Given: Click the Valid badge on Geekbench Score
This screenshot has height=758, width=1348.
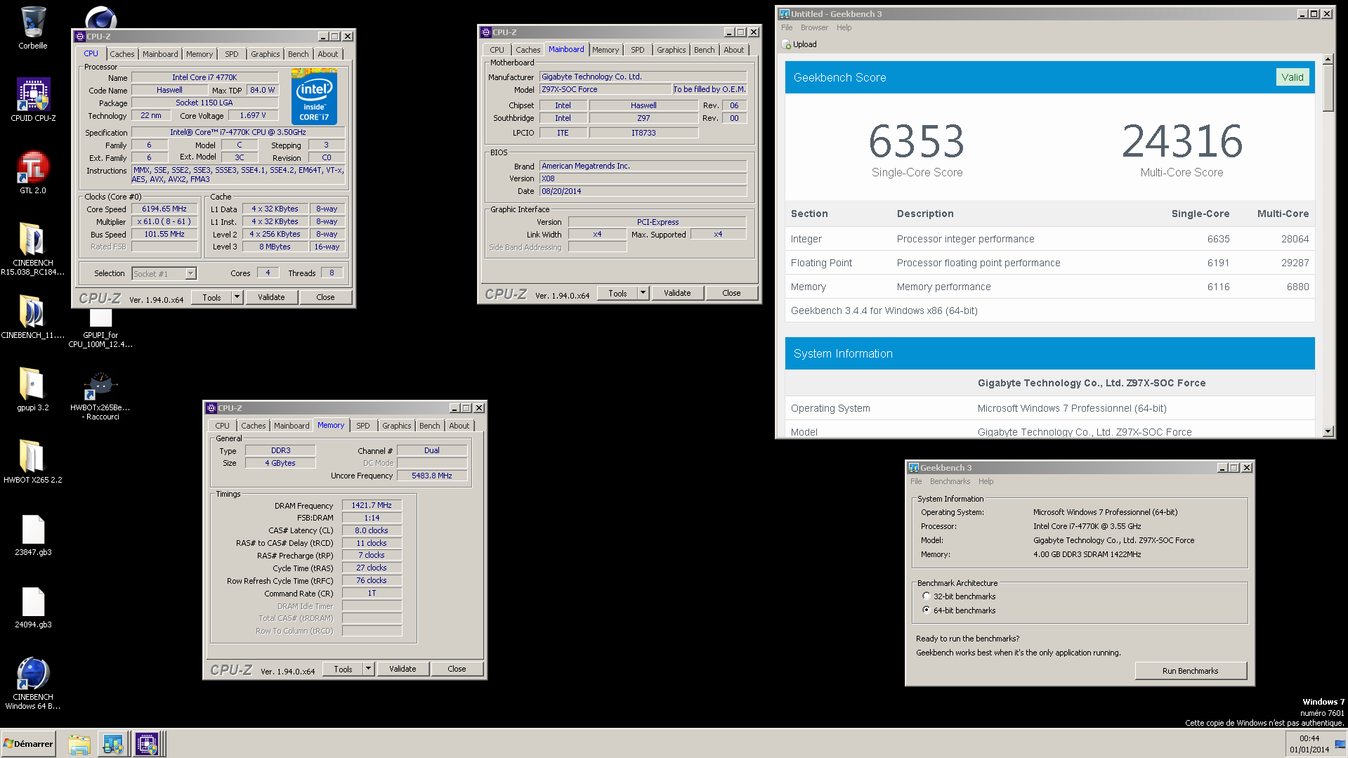Looking at the screenshot, I should click(x=1292, y=77).
